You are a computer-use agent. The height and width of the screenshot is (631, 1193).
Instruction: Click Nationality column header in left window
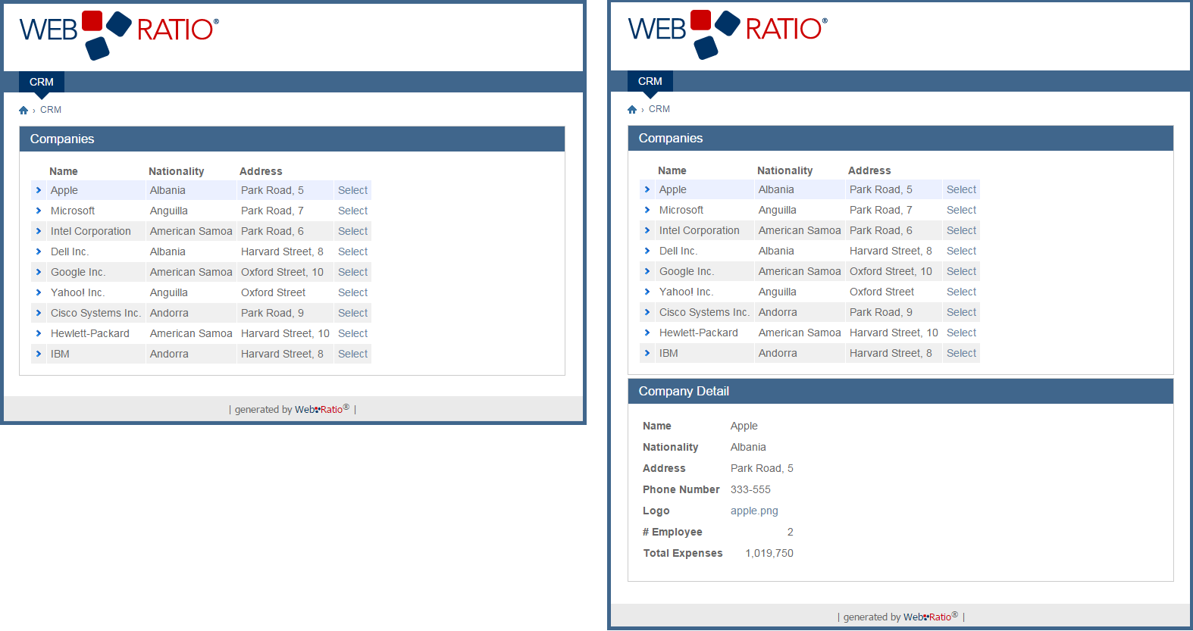coord(176,171)
